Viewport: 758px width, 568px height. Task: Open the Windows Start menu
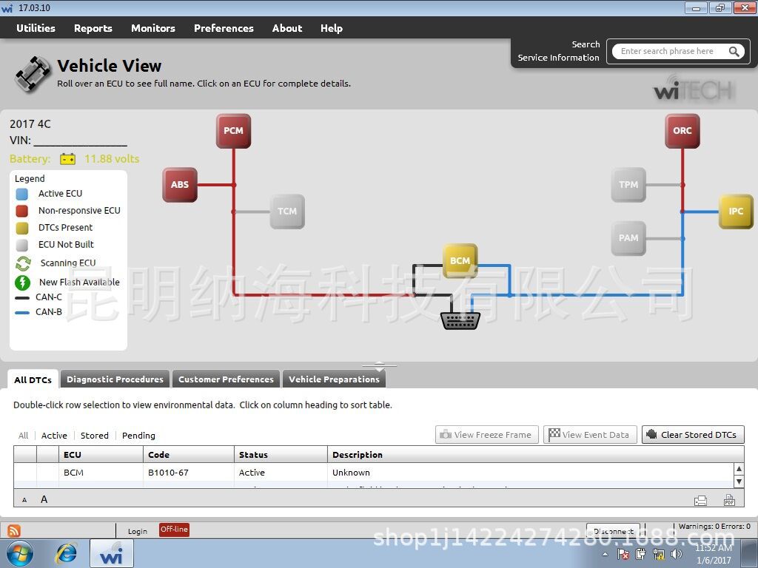20,553
